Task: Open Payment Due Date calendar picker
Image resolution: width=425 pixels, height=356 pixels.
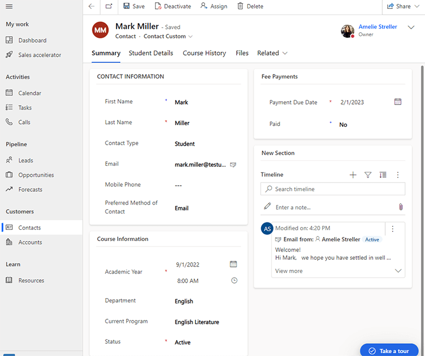Action: (x=398, y=102)
